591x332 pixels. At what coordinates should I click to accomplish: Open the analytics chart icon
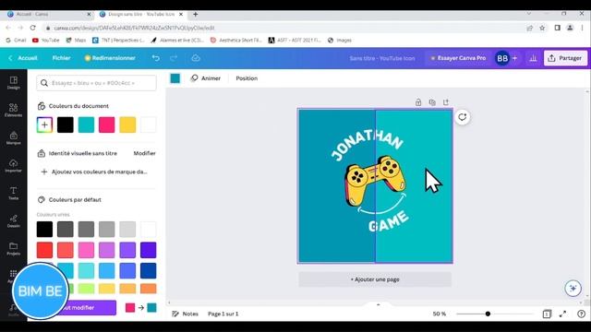click(x=533, y=58)
